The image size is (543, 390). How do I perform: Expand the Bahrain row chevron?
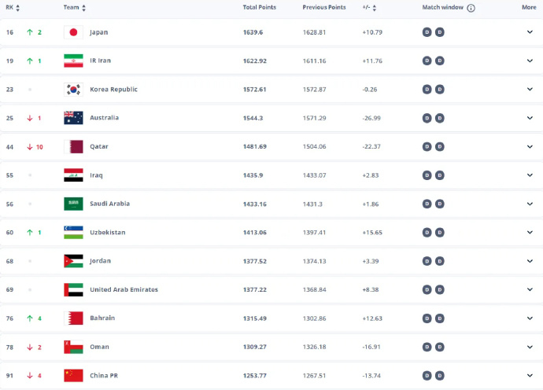coord(530,318)
